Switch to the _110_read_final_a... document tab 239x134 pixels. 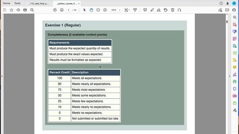[x=39, y=3]
